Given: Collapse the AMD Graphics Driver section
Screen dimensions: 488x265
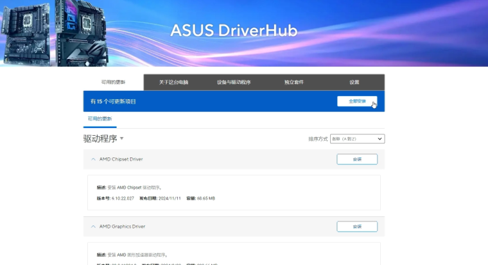Looking at the screenshot, I should coord(93,227).
